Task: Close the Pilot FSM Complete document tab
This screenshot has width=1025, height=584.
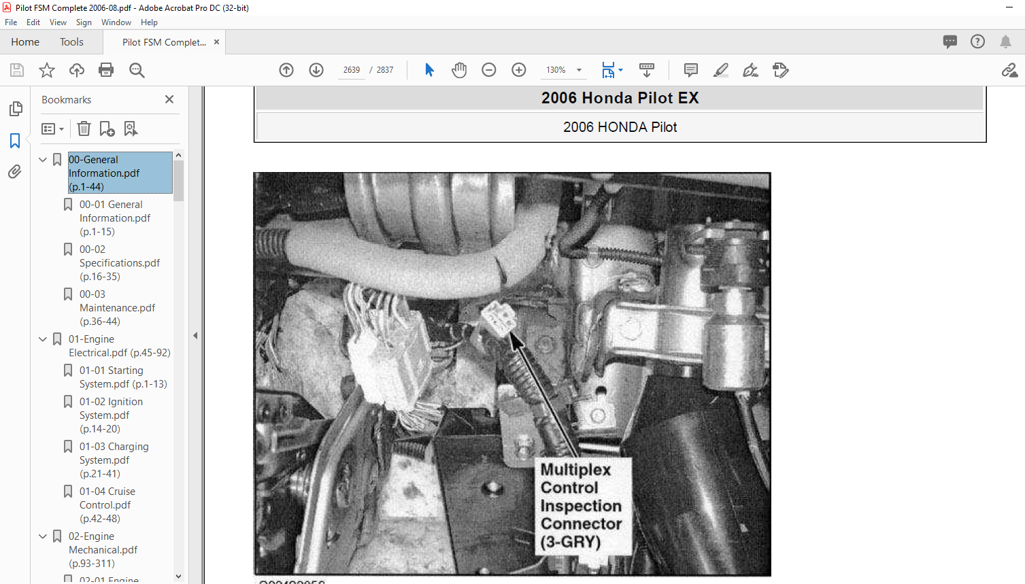Action: coord(216,42)
